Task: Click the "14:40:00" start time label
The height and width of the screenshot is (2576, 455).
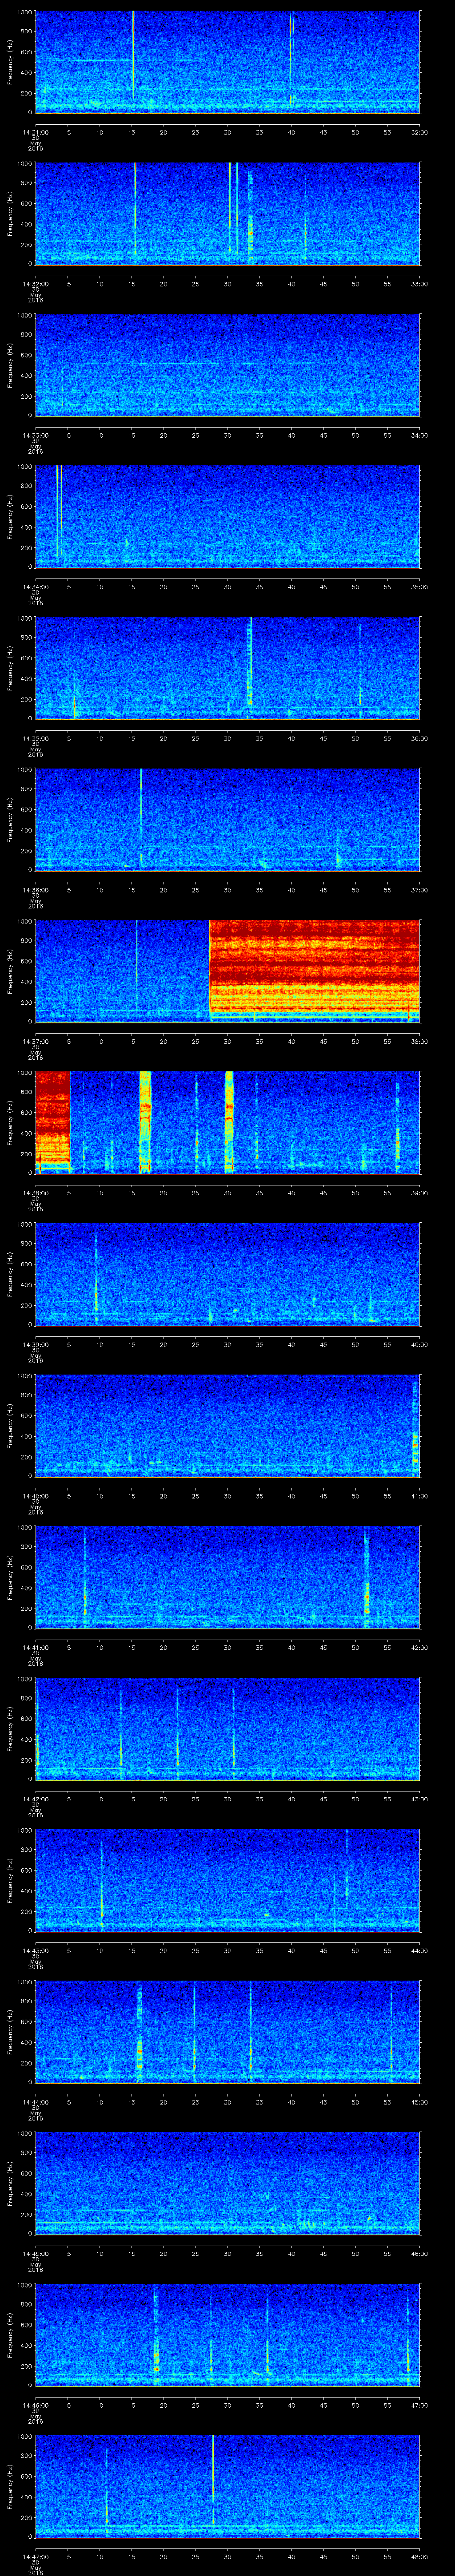Action: click(35, 1496)
